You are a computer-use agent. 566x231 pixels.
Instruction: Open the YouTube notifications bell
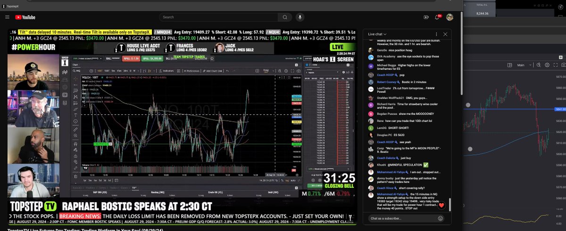tap(437, 17)
